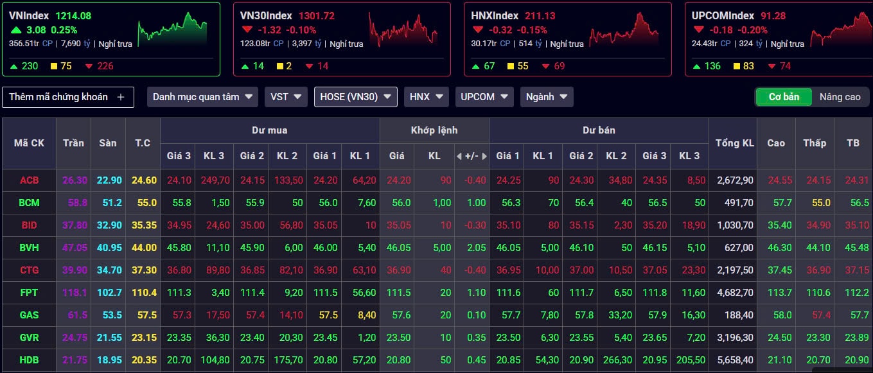Open the BVH stock ticker
Viewport: 873px width, 373px height.
pos(29,248)
